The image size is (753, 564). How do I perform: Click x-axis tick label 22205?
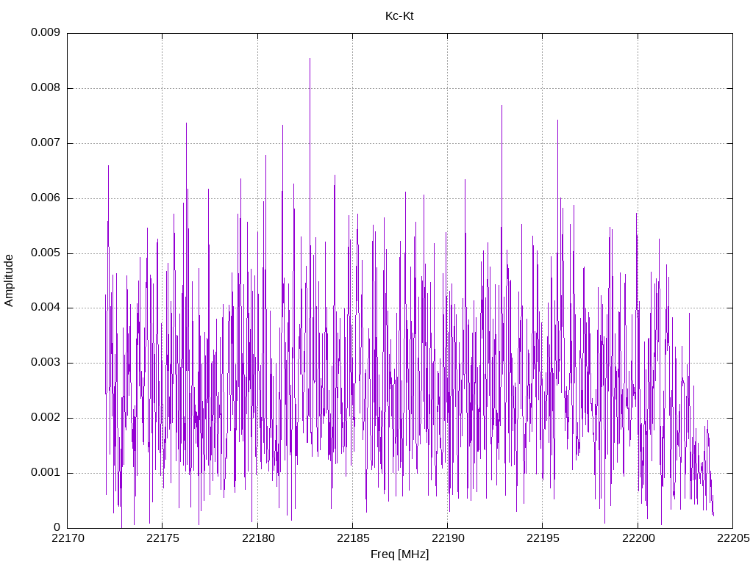pos(733,538)
